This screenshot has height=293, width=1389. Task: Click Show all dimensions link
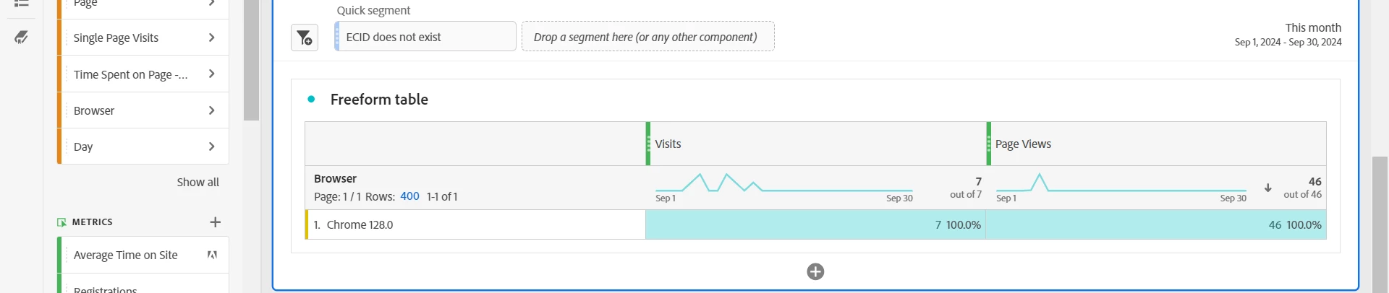tap(197, 183)
